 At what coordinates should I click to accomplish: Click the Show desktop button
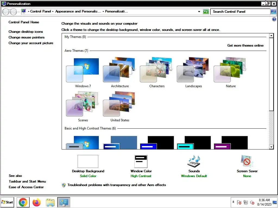click(275, 202)
